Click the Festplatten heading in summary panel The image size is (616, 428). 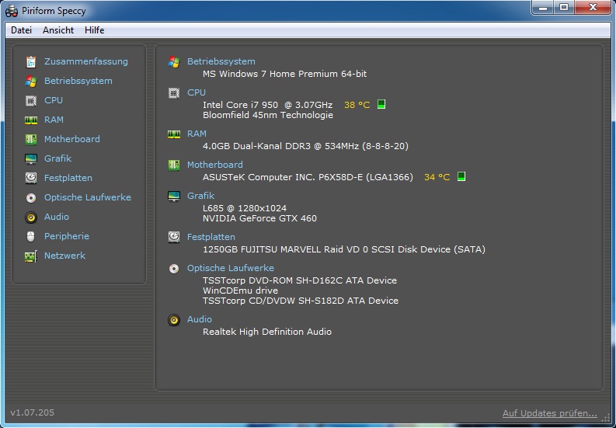point(211,237)
